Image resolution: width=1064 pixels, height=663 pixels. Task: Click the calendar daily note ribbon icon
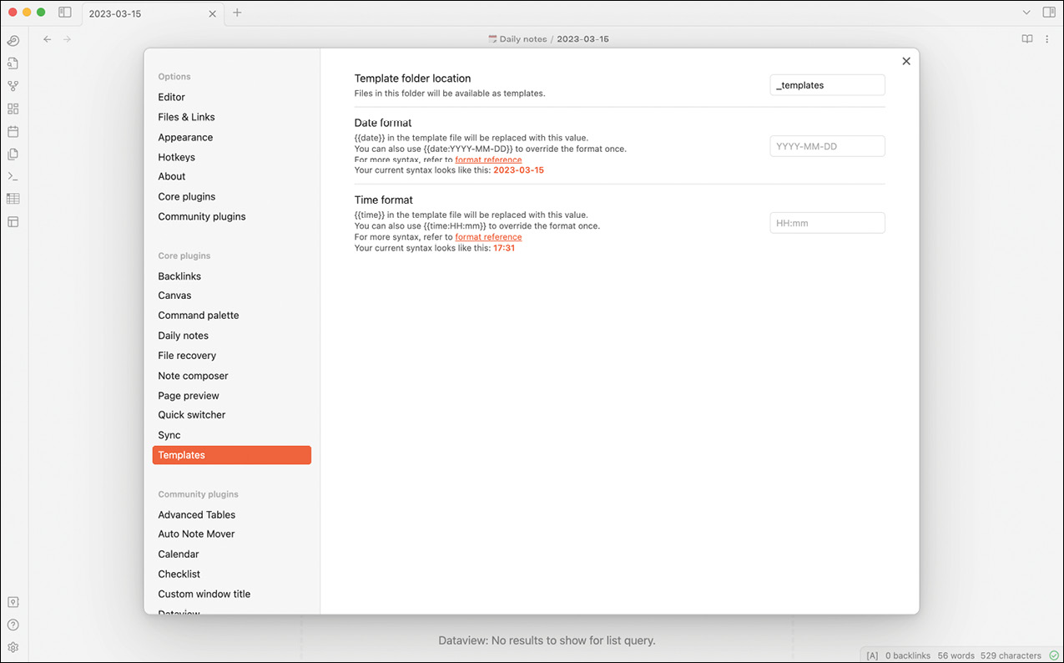point(13,131)
